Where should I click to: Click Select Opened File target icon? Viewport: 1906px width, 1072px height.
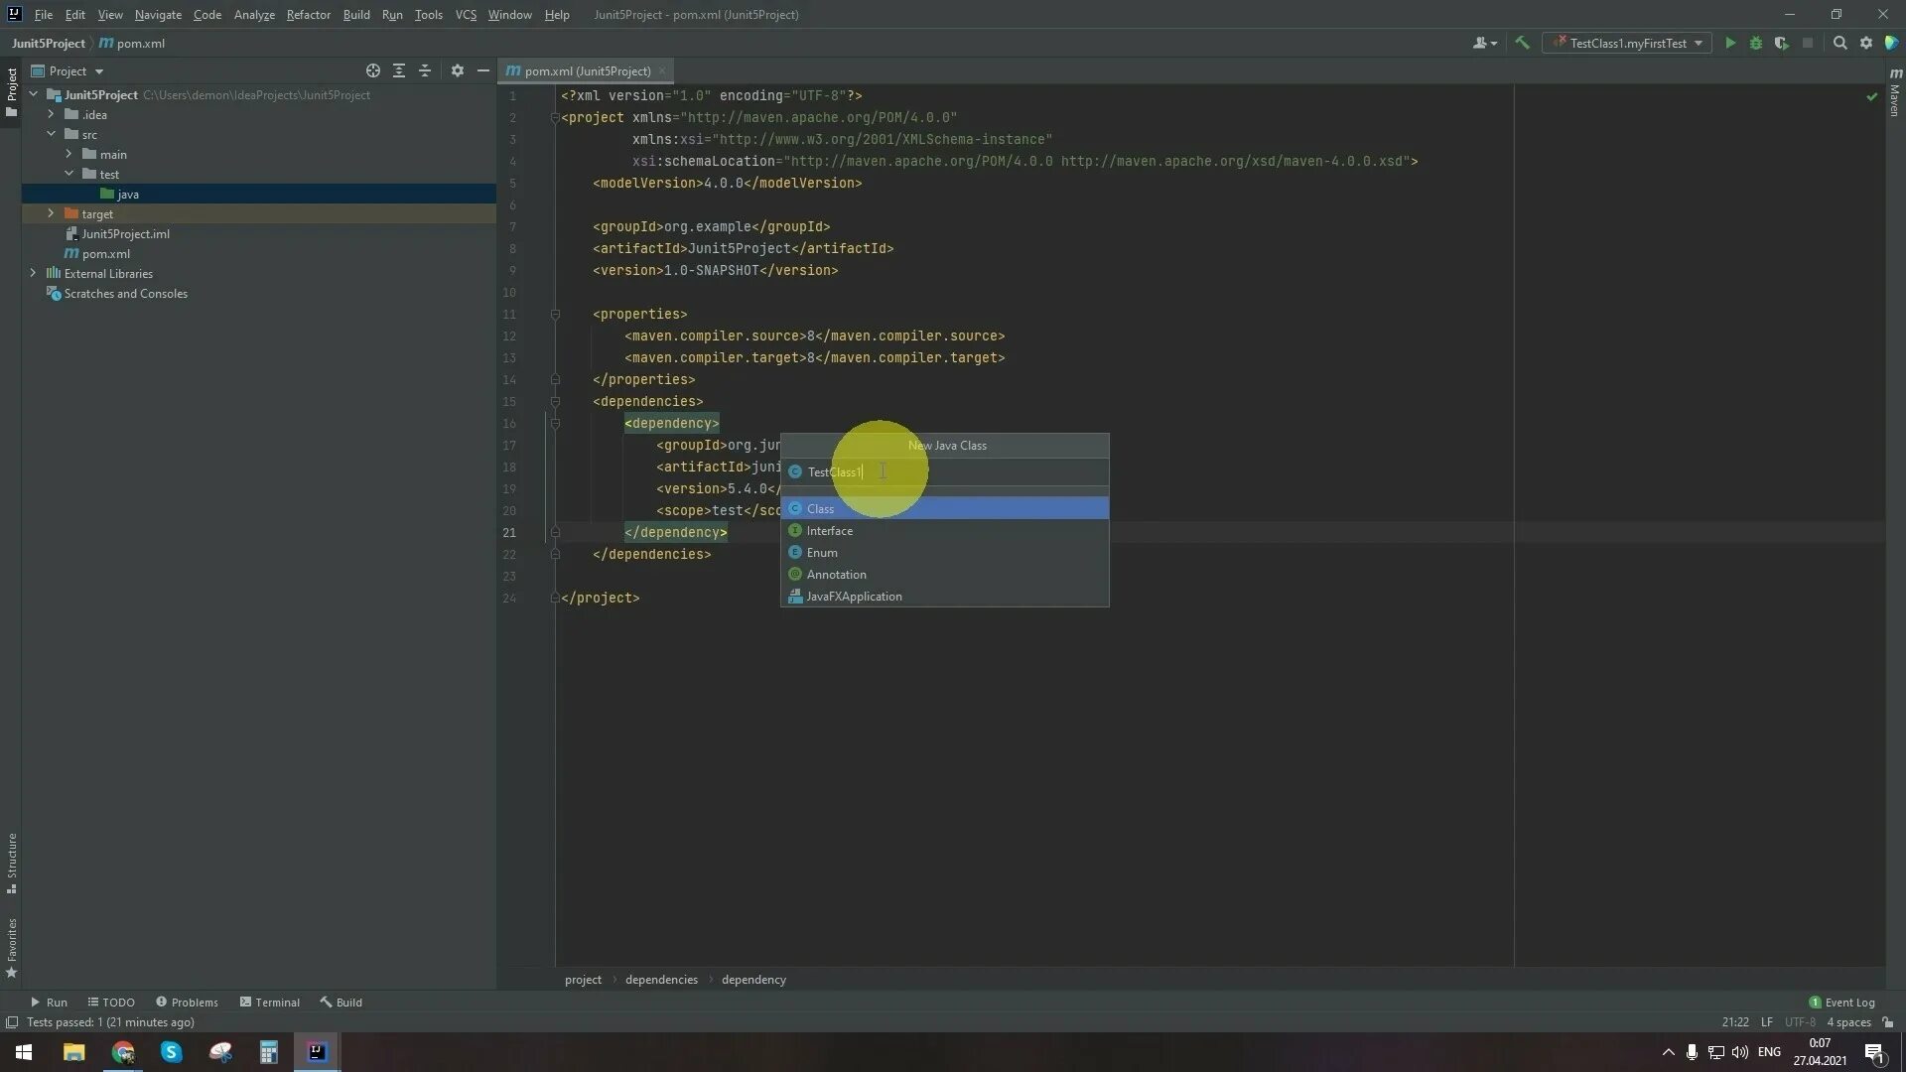click(372, 70)
